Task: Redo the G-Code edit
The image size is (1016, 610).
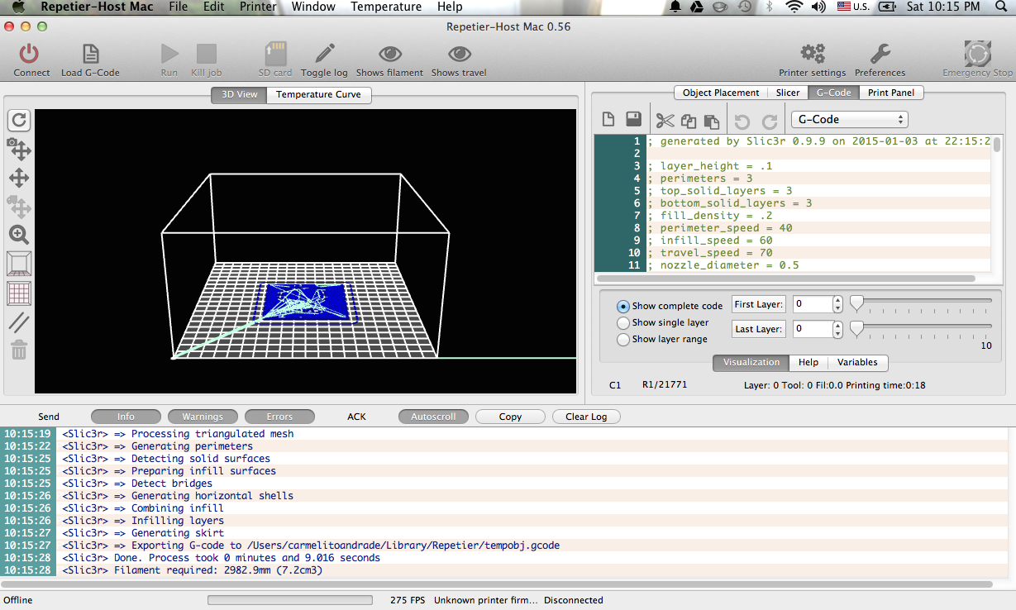Action: coord(770,122)
